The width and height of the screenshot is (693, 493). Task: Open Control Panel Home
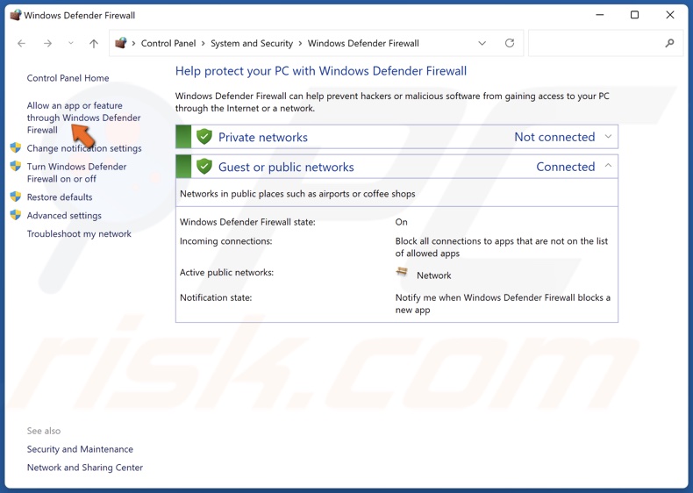(68, 78)
